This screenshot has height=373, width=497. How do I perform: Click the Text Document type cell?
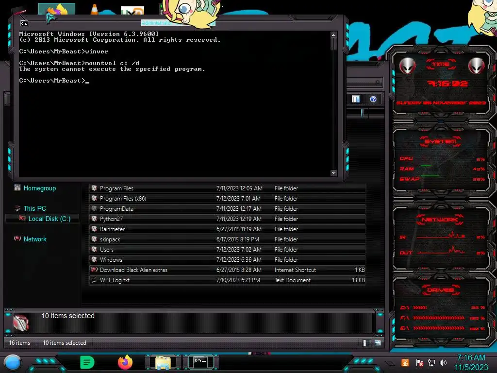coord(293,280)
